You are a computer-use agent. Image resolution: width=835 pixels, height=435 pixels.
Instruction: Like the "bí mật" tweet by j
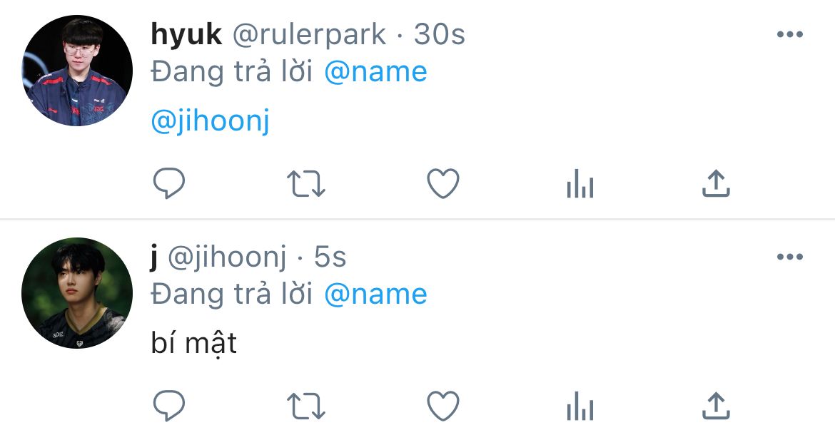tap(443, 406)
